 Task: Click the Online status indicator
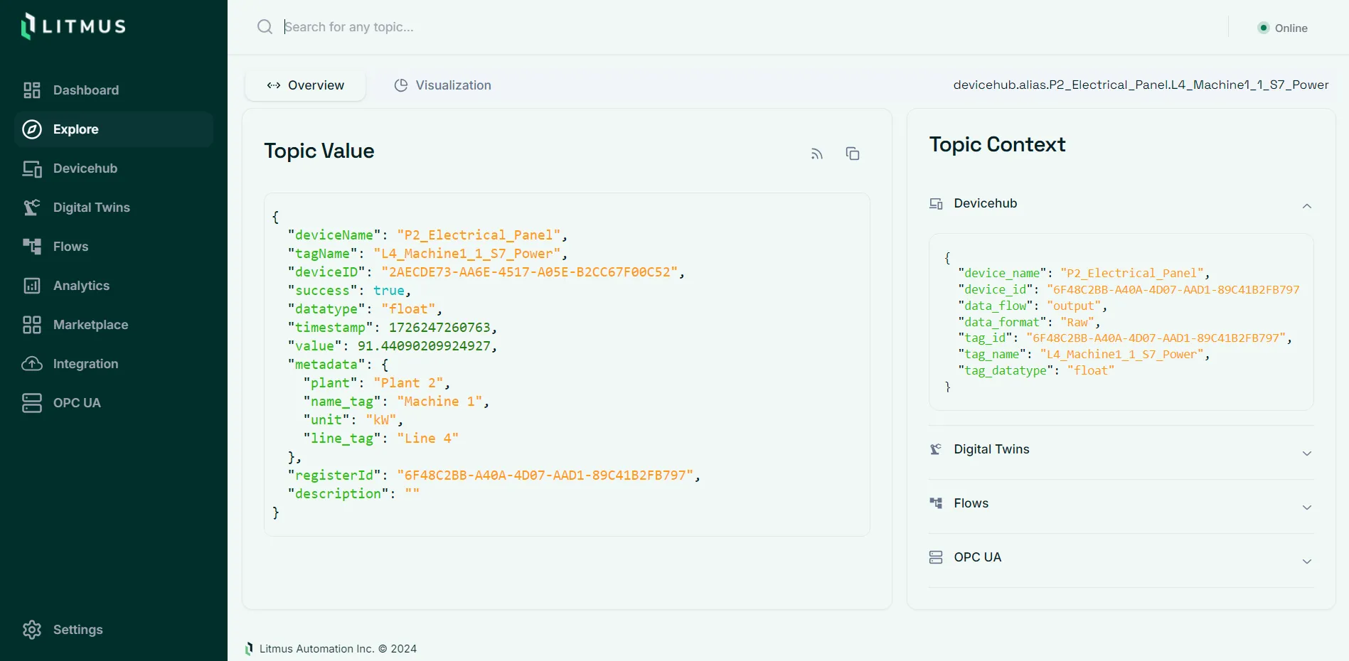(x=1283, y=28)
